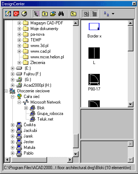The height and width of the screenshot is (174, 138).
Task: Open the Views dropdown arrow
Action: point(113,14)
